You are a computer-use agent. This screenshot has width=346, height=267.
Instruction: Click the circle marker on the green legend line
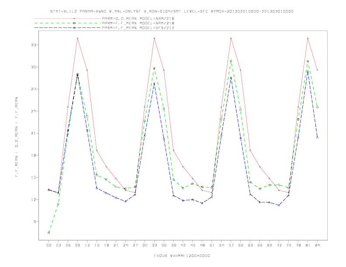coord(74,23)
